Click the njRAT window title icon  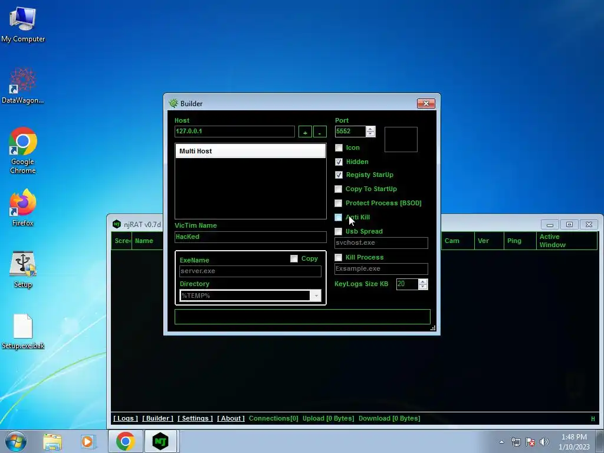(117, 224)
